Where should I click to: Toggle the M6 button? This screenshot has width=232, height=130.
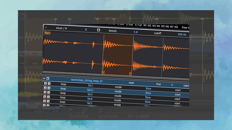point(167,26)
